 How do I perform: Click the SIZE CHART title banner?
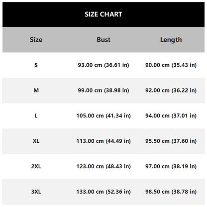[103, 14]
